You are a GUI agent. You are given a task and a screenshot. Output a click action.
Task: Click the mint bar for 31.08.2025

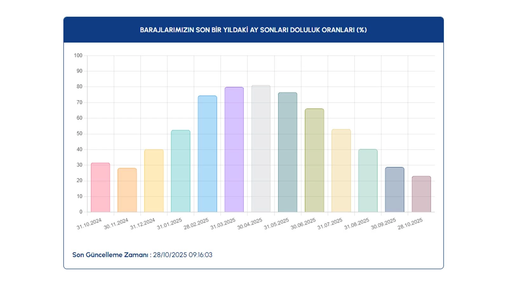[368, 180]
